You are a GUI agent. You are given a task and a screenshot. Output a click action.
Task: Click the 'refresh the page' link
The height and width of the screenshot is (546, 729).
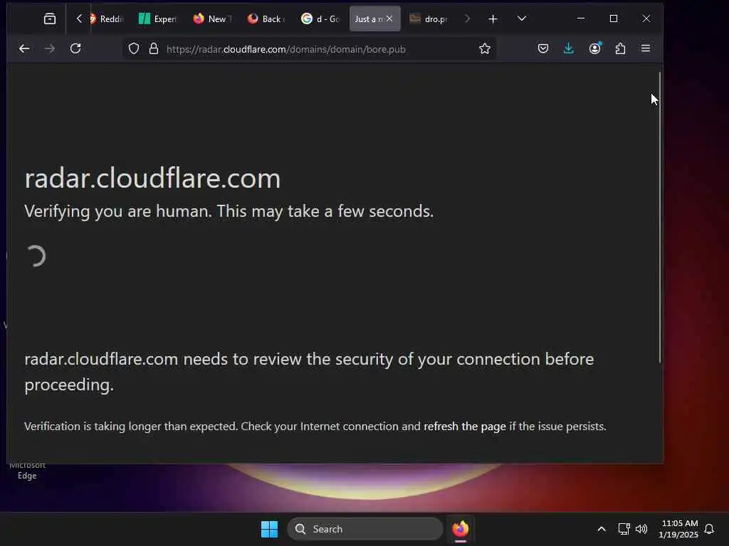[464, 427]
